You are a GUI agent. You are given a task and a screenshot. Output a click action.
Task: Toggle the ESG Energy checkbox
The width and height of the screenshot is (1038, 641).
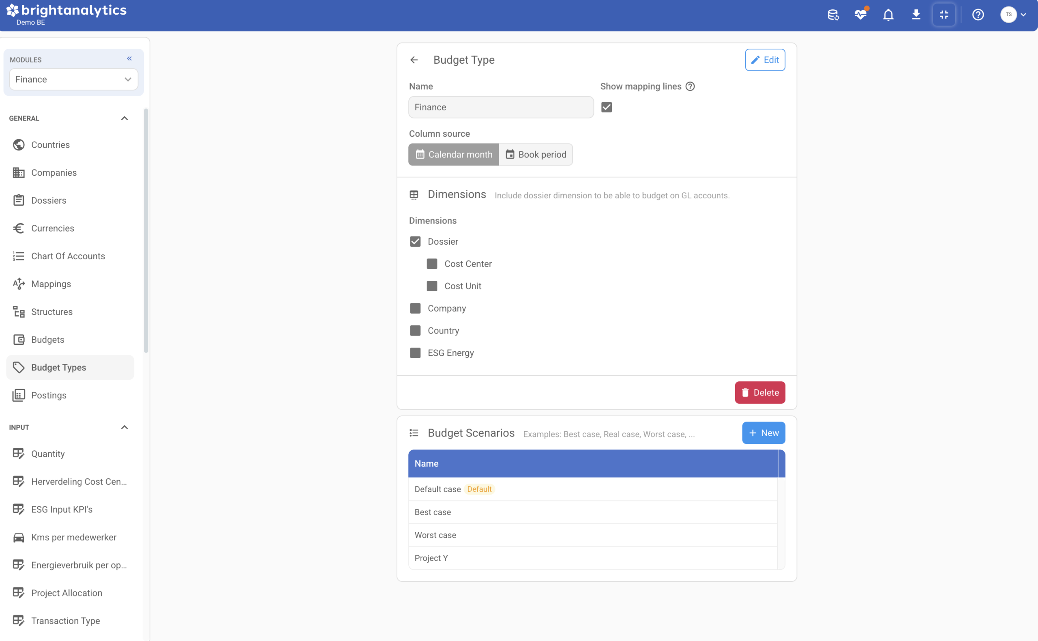pyautogui.click(x=415, y=353)
